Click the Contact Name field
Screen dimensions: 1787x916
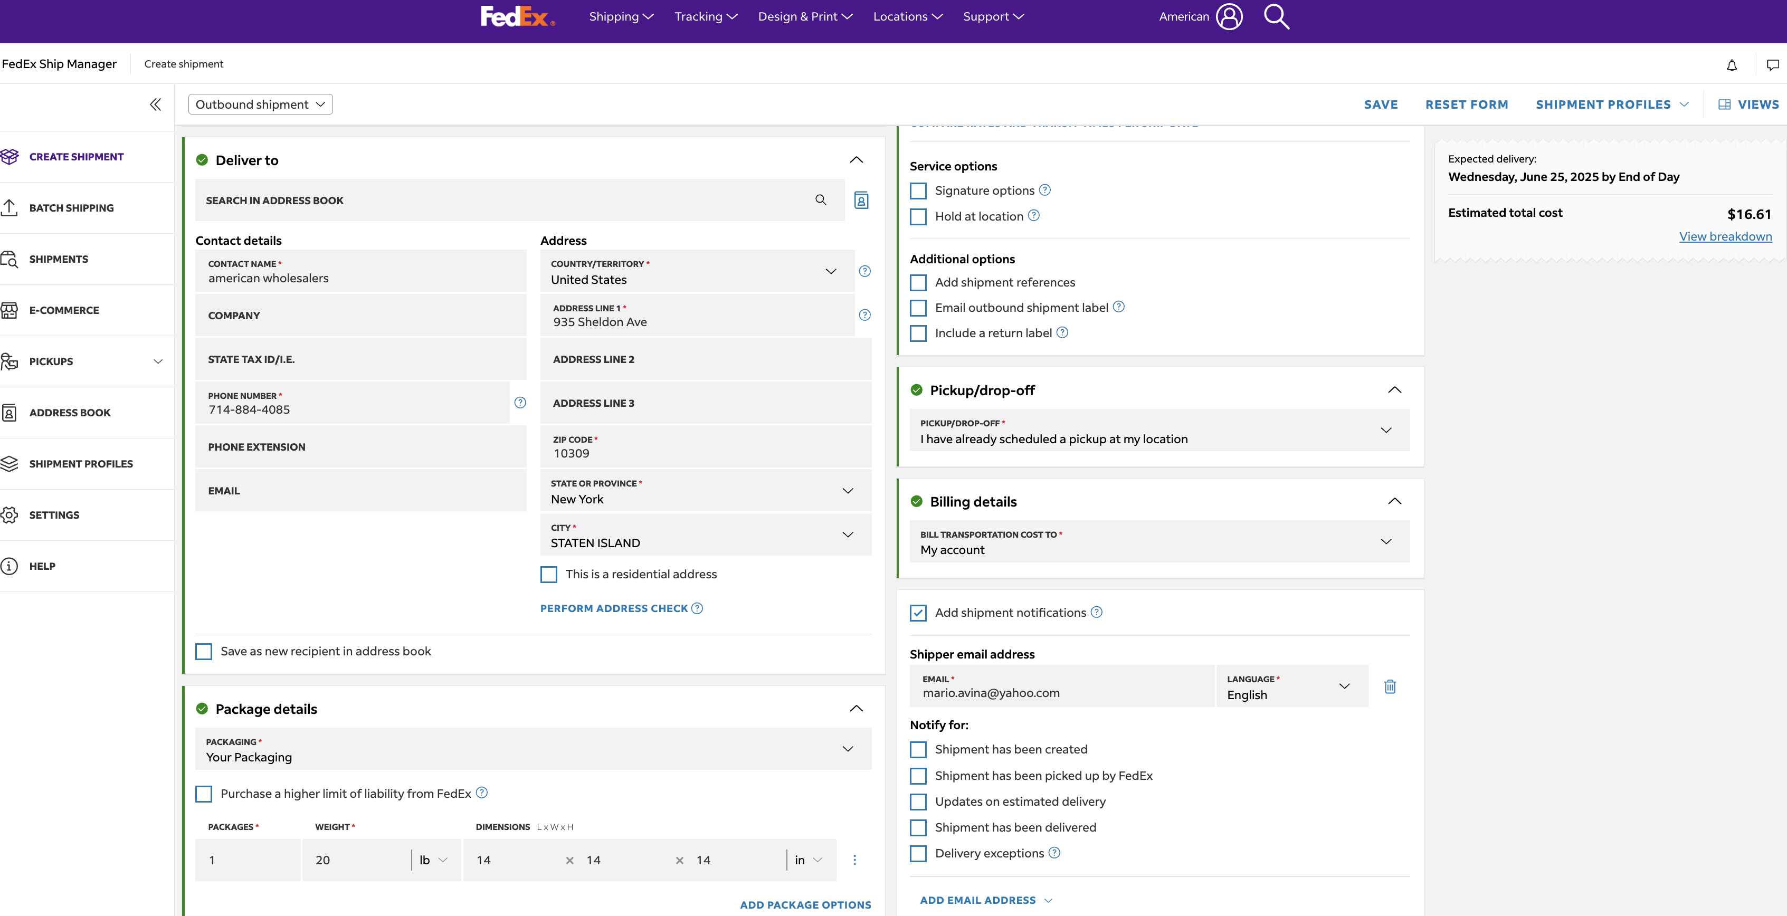(361, 271)
